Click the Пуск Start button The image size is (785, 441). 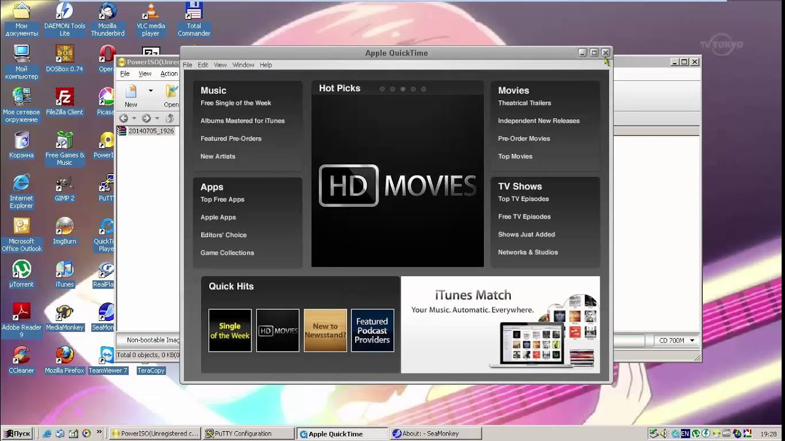tap(17, 434)
